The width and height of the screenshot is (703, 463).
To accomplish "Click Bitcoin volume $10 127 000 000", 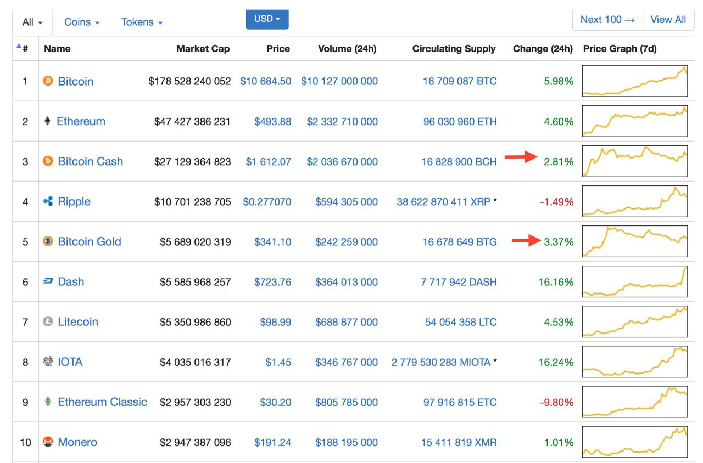I will click(x=339, y=81).
